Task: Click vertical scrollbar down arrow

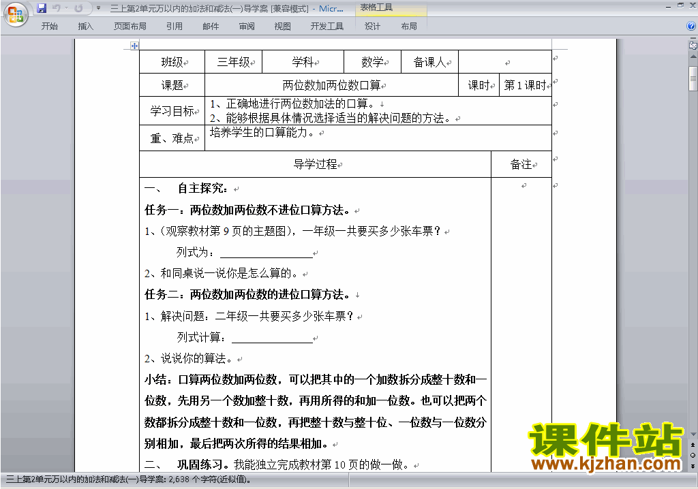Action: pyautogui.click(x=693, y=435)
